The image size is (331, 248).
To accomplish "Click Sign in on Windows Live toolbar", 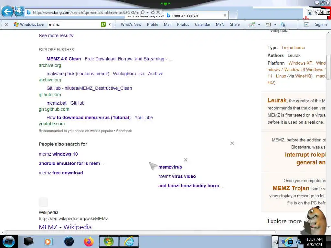I will (x=321, y=25).
